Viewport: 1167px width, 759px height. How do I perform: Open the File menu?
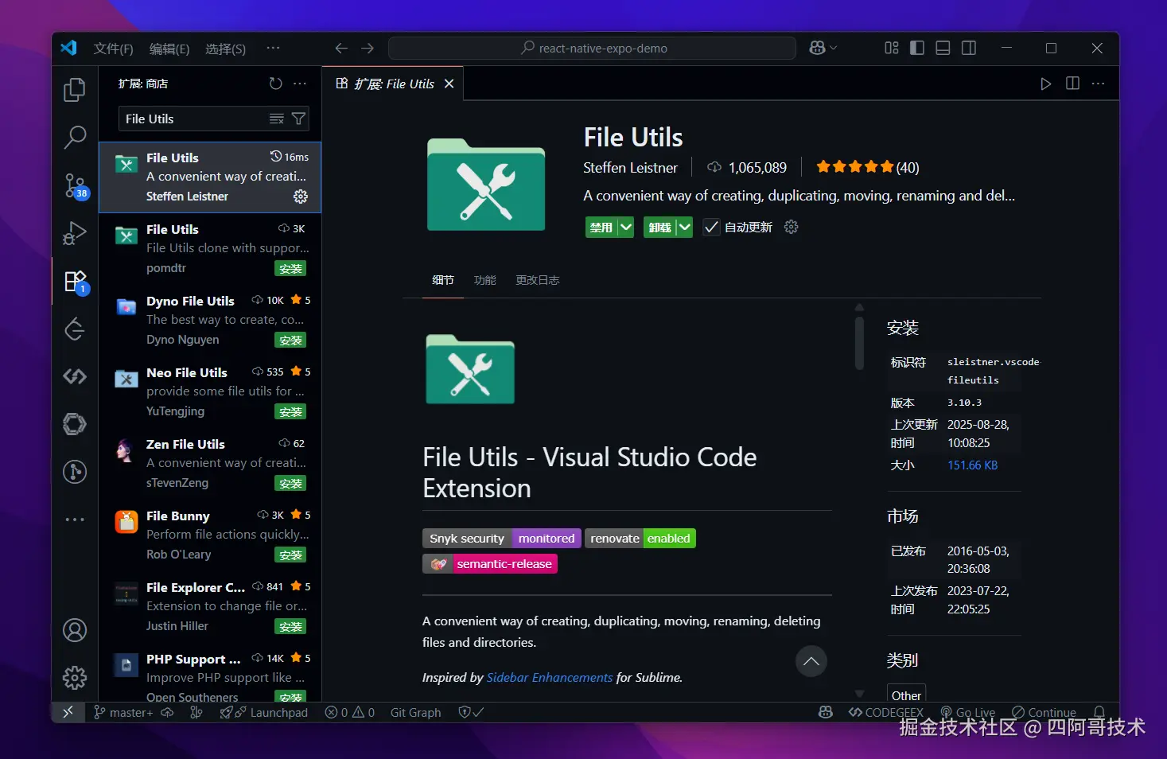click(x=113, y=49)
